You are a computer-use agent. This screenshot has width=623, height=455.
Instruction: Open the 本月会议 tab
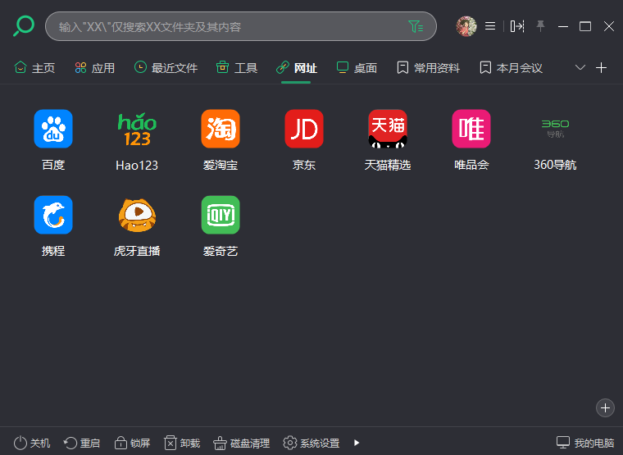(x=511, y=68)
